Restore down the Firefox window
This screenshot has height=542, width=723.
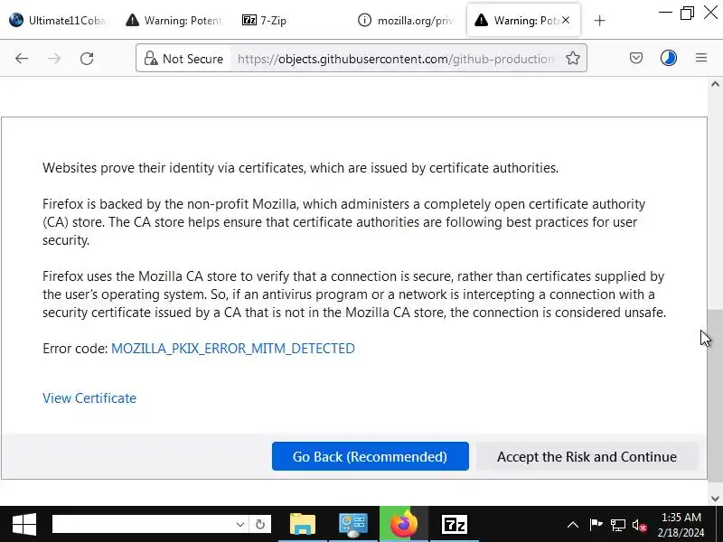pyautogui.click(x=687, y=13)
